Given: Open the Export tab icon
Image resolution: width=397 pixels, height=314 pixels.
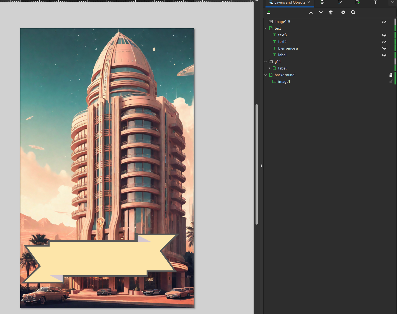Looking at the screenshot, I should coord(357,2).
